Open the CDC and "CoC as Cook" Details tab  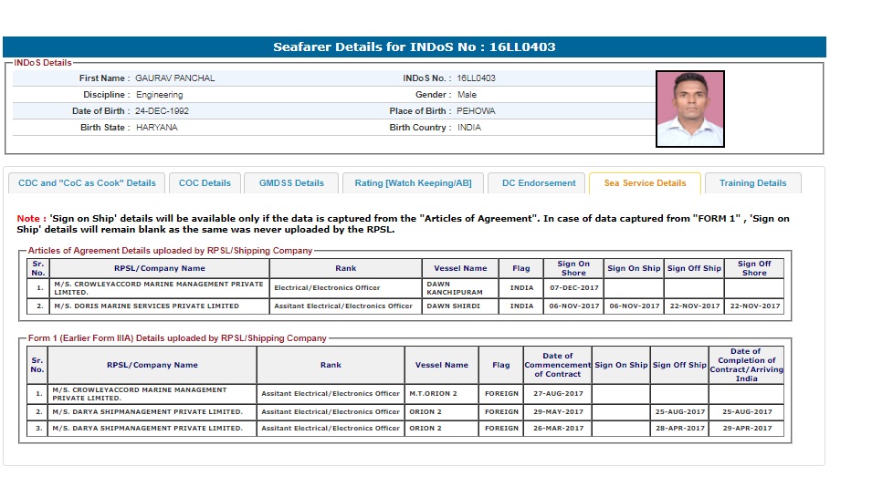point(87,183)
